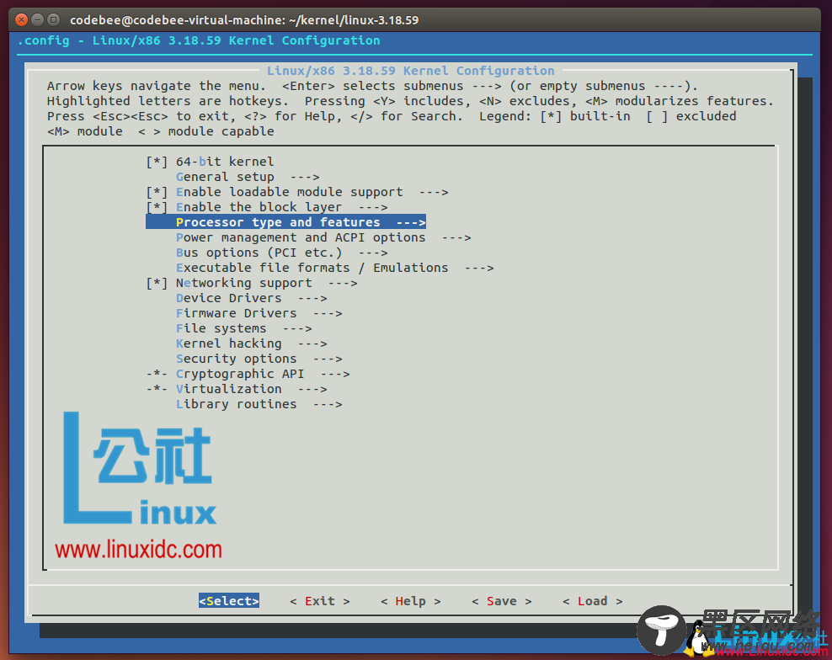
Task: Open the Virtualization submenu
Action: click(229, 390)
